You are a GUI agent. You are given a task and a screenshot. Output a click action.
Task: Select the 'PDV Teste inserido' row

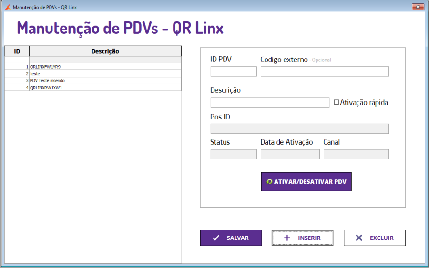(x=93, y=80)
